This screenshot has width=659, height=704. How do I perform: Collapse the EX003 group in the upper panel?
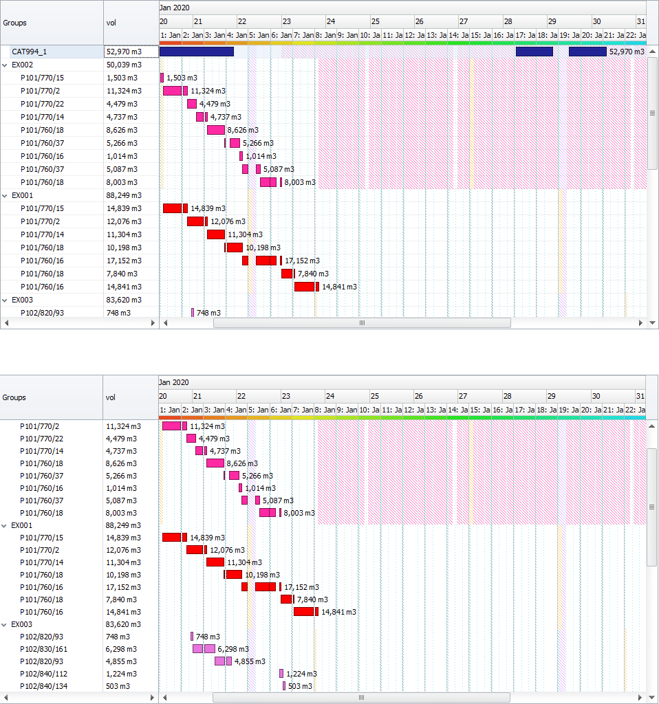6,300
